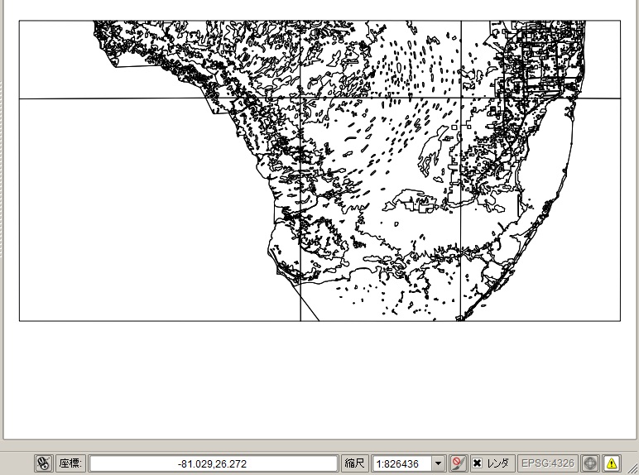Open the CRS status icon beside EPSG:4326
Screen dimensions: 639x475
tap(590, 463)
